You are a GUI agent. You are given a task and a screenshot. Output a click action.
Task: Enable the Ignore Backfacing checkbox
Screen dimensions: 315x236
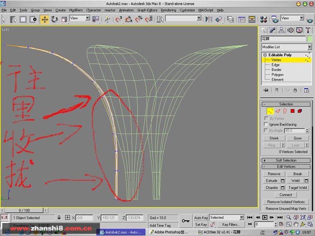point(266,124)
